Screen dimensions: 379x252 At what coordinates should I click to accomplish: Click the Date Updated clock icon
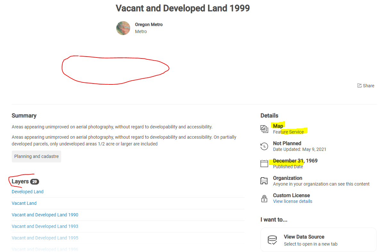tap(264, 146)
